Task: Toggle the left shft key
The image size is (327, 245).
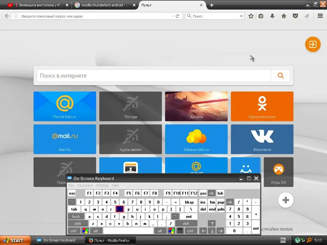Action: (77, 224)
